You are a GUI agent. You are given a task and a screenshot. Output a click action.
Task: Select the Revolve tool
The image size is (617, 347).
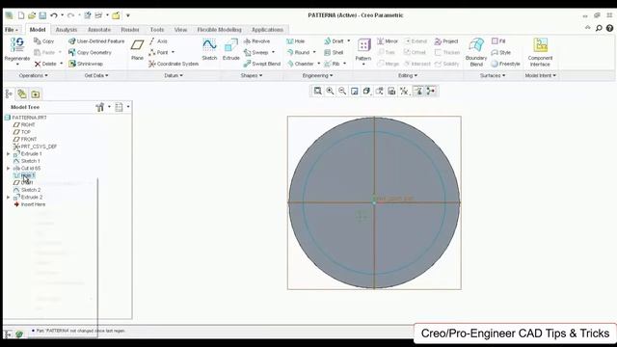(x=256, y=40)
